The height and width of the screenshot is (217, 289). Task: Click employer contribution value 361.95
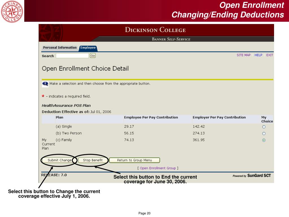199,140
